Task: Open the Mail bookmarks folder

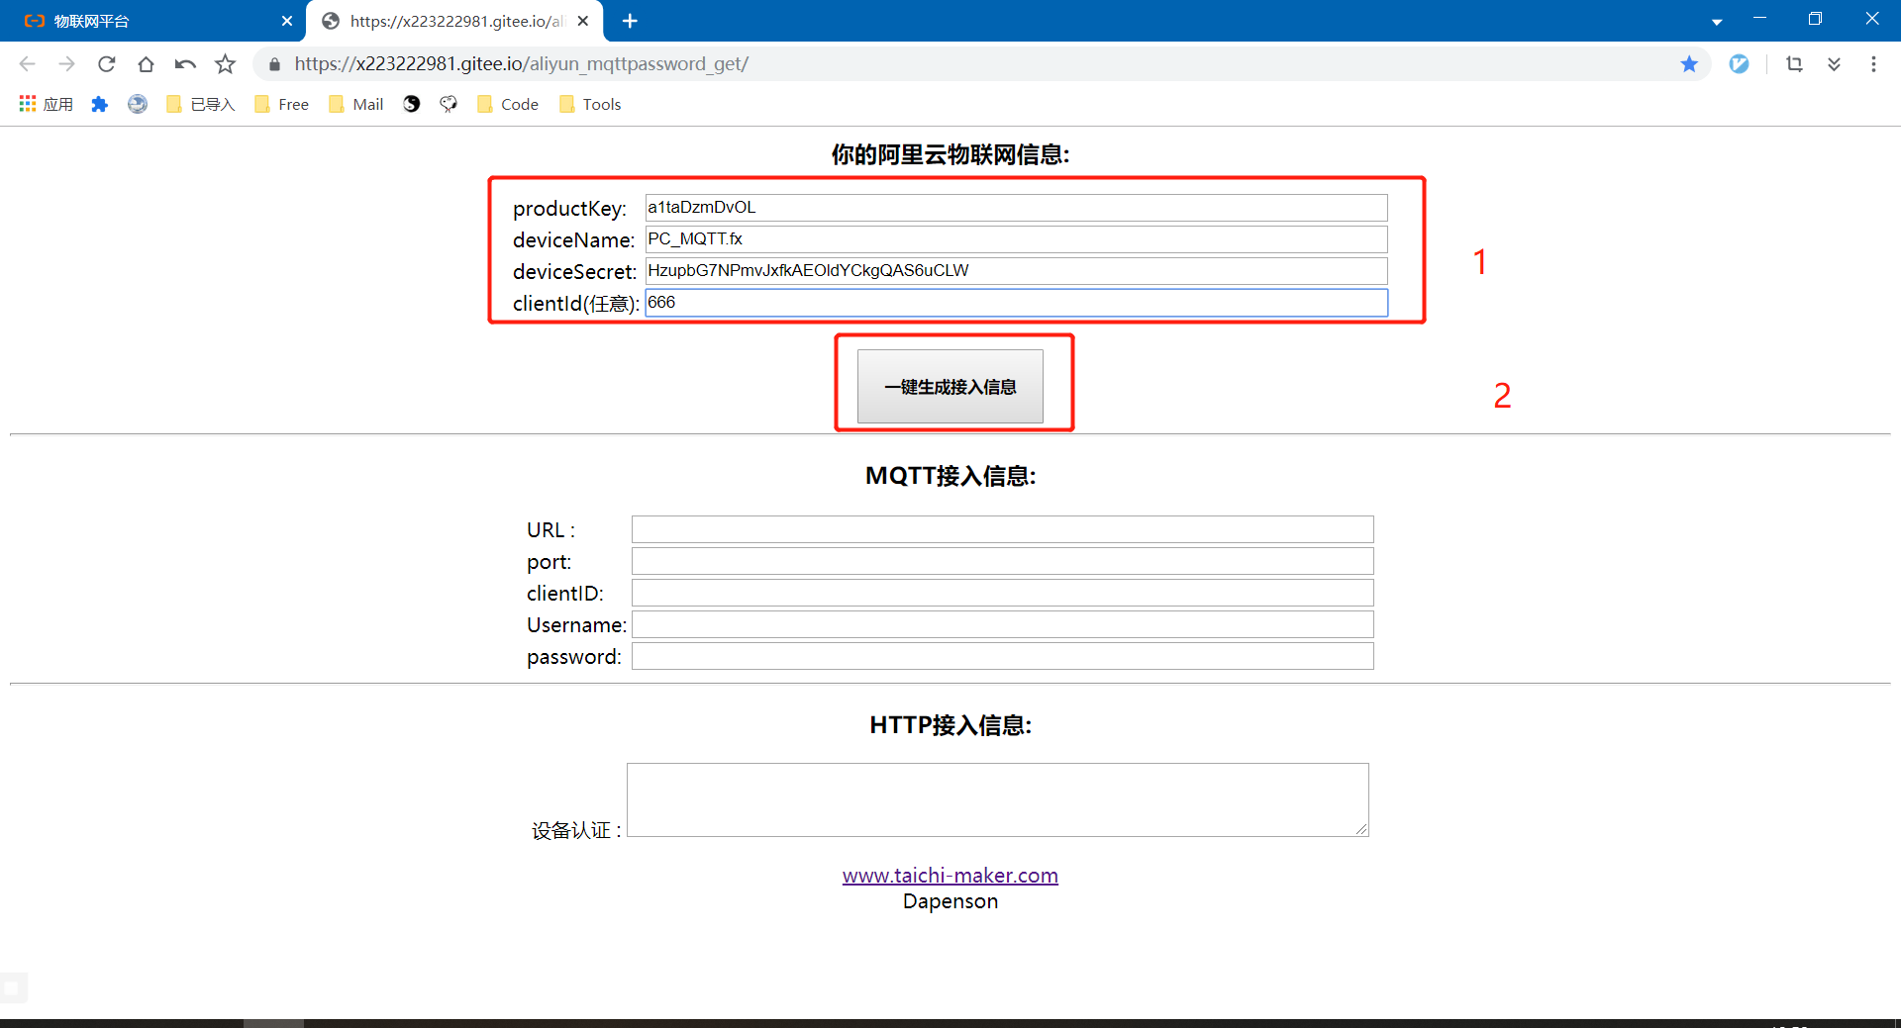Action: coord(356,104)
